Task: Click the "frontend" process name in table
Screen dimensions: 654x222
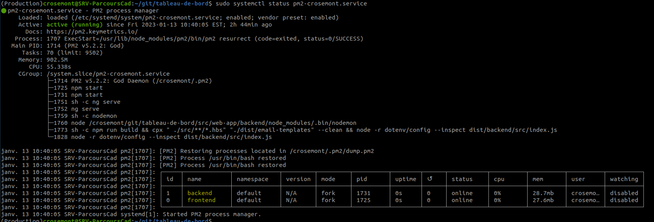Action: (201, 200)
